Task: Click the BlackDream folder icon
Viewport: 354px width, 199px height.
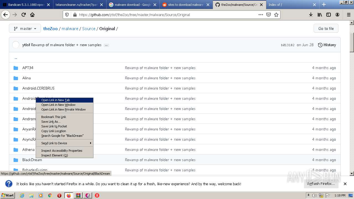Action: pyautogui.click(x=16, y=160)
